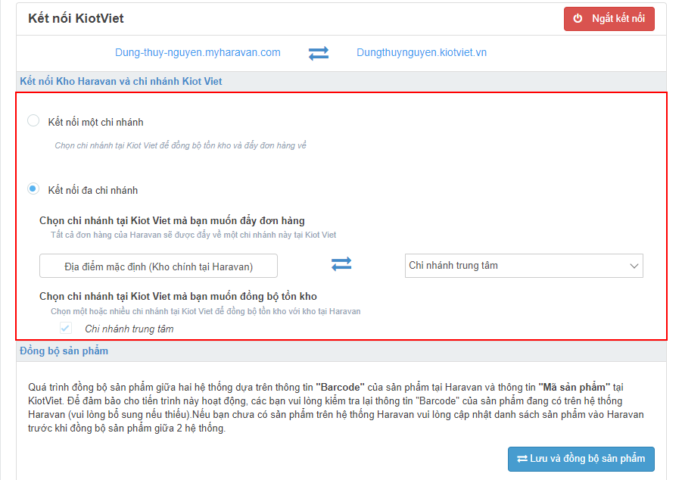Click the italic Chi nhánh trung tâm checkbox label
682x480 pixels.
click(x=129, y=329)
